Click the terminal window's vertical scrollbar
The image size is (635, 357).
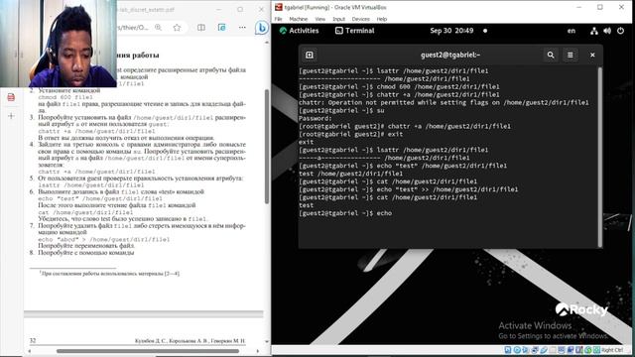[599, 156]
